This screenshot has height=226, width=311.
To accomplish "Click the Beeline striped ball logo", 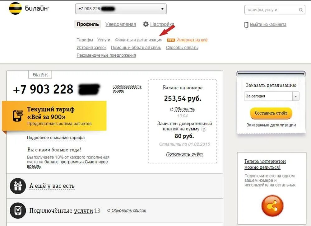I will (15, 8).
